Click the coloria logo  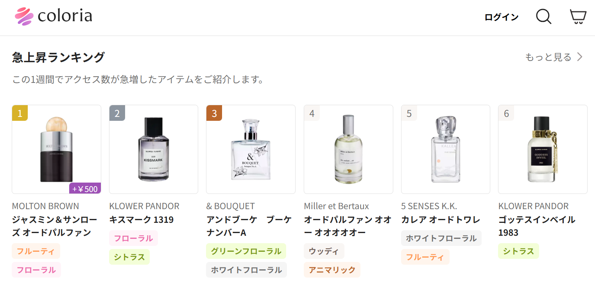tap(54, 16)
